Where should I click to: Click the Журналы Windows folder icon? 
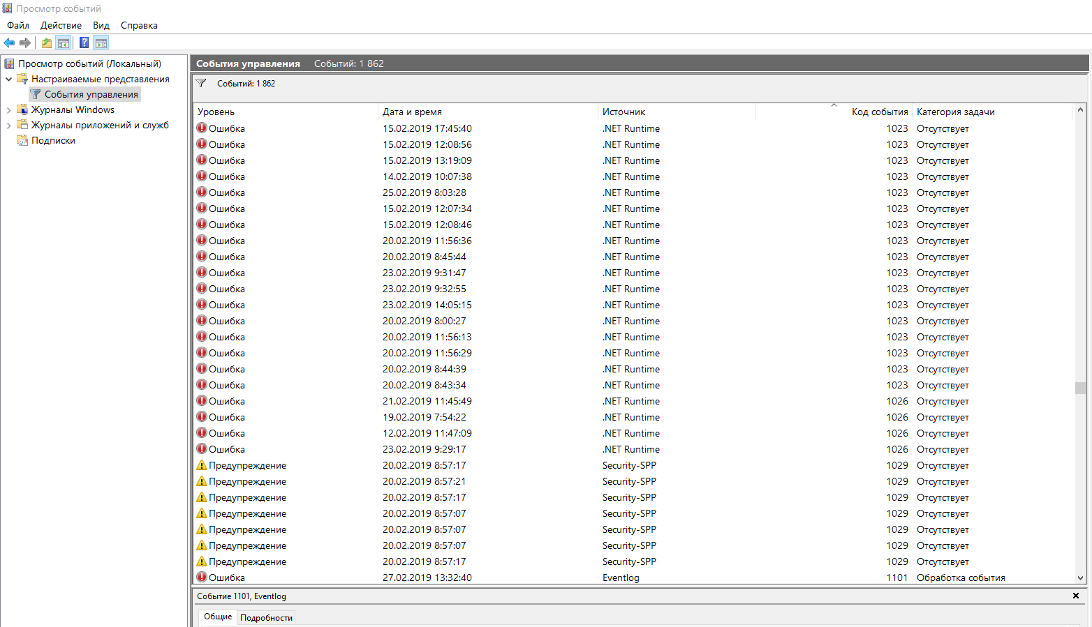coord(22,109)
